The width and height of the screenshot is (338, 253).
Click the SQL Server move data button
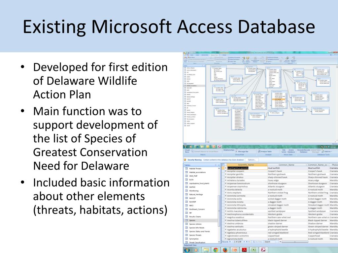coord(284,151)
